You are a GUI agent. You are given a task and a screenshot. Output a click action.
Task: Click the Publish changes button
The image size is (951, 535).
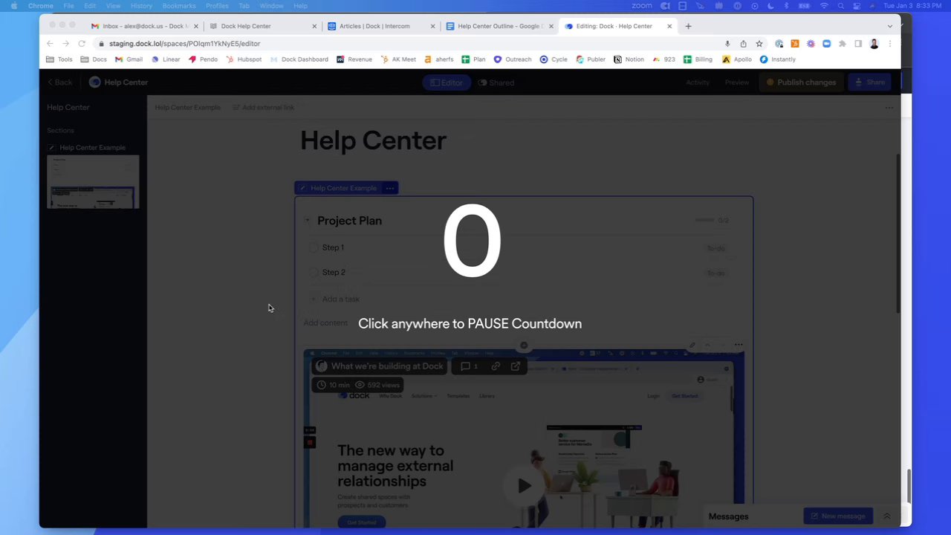coord(801,82)
